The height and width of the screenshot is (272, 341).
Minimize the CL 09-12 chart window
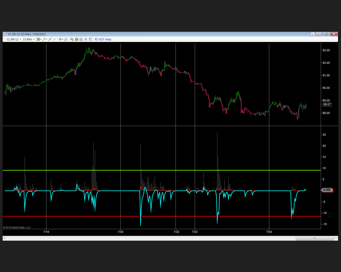(x=319, y=34)
